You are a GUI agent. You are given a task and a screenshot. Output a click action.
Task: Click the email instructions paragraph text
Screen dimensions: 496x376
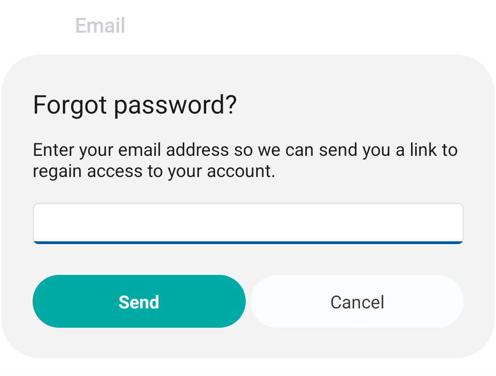click(245, 160)
